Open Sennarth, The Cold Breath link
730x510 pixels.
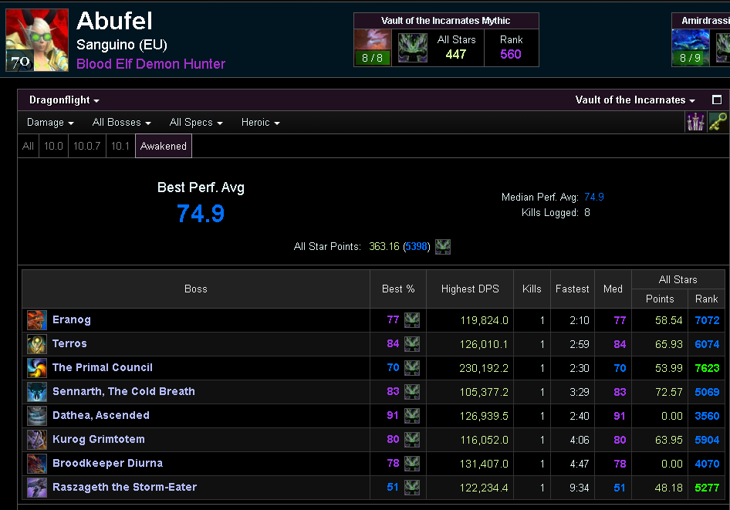(x=123, y=391)
